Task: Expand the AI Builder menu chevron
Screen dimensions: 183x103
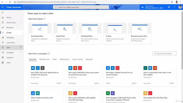Action: tap(21, 53)
